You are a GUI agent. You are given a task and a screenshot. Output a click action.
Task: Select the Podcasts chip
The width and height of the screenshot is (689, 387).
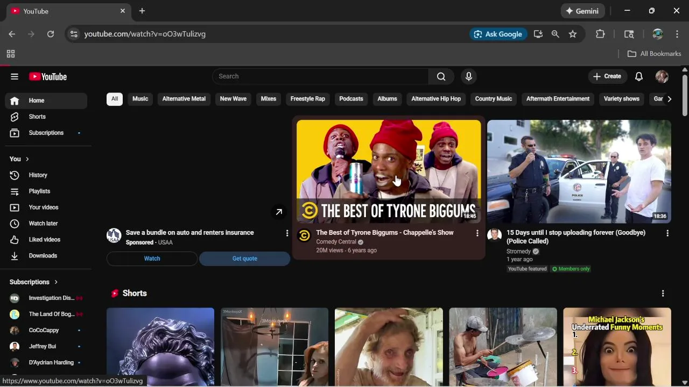click(x=351, y=99)
